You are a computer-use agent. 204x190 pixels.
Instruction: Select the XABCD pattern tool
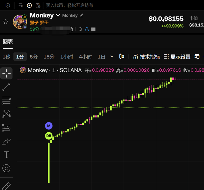pyautogui.click(x=6, y=114)
